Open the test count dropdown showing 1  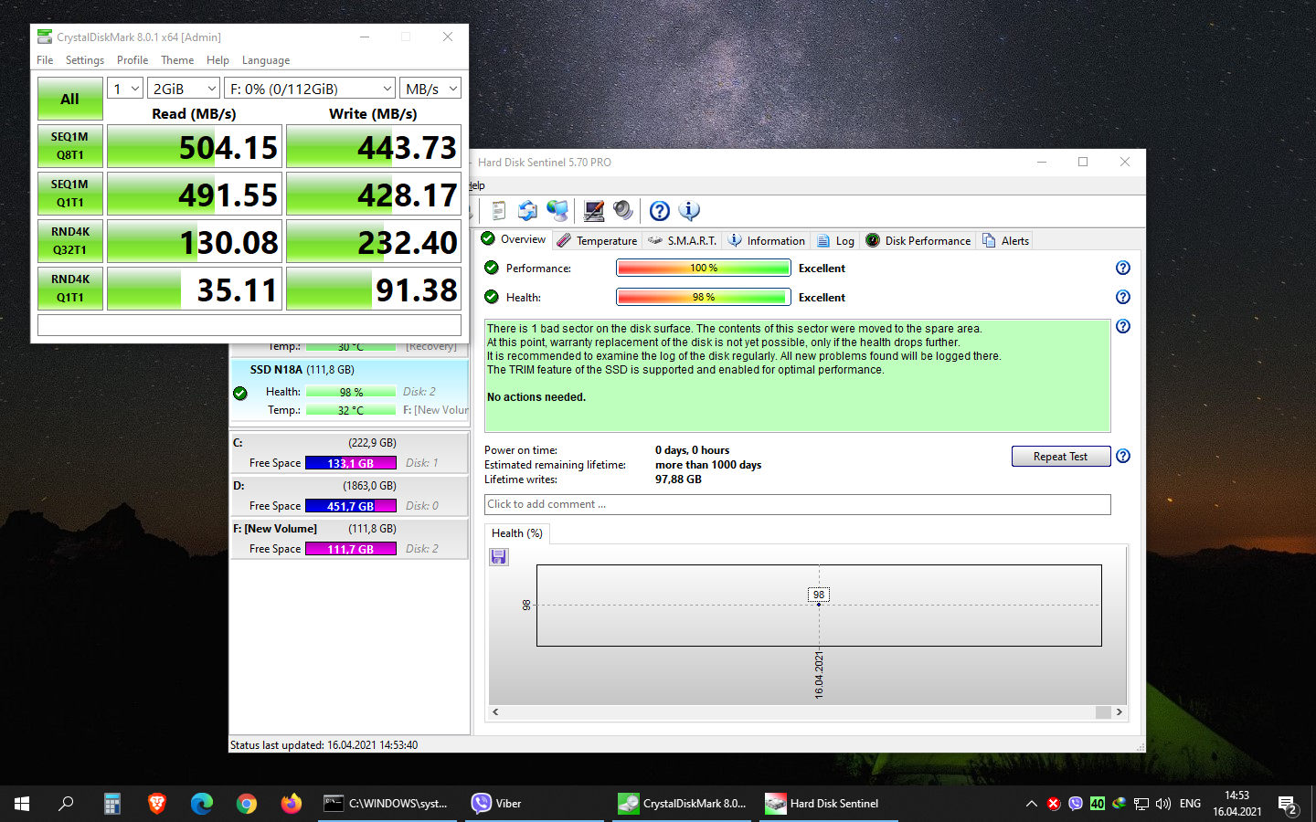coord(125,89)
